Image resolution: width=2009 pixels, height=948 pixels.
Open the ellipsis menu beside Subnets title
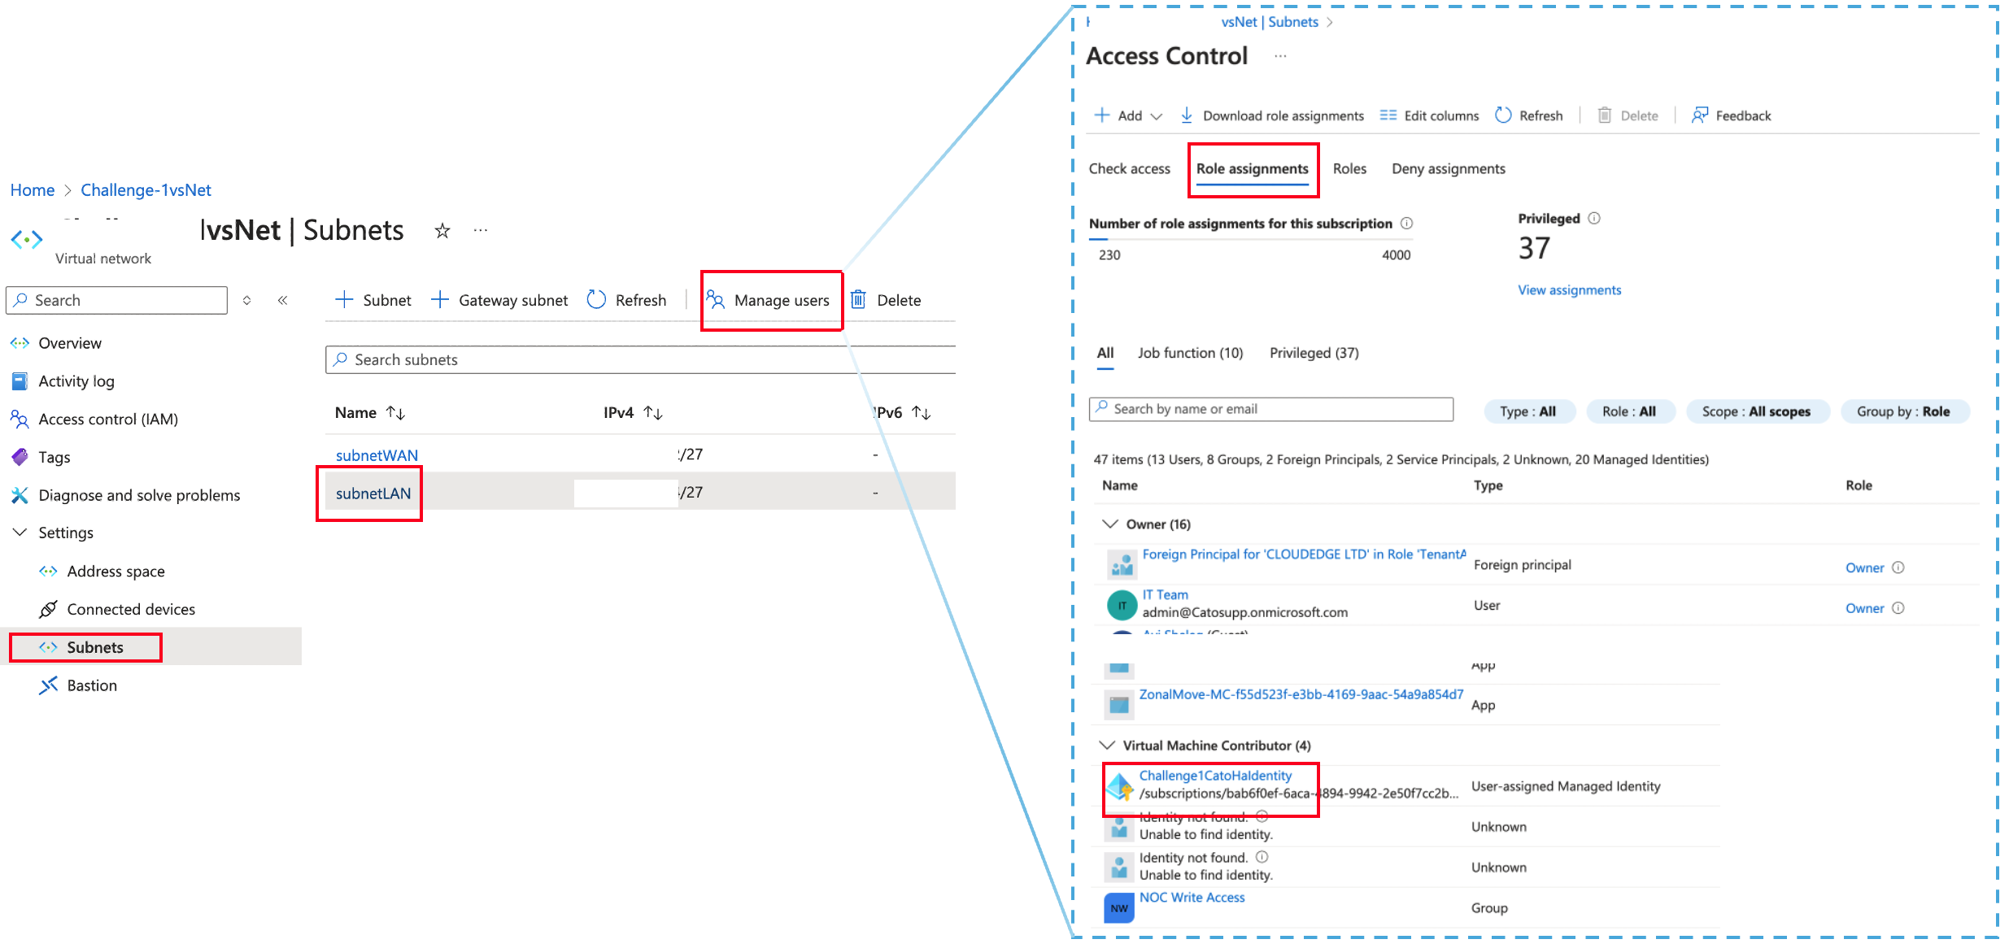481,231
